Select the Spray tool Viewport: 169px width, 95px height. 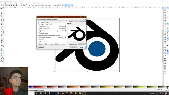(x=1, y=45)
